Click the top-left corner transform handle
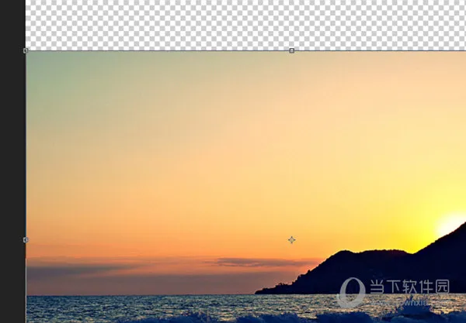Image resolution: width=466 pixels, height=323 pixels. 26,50
